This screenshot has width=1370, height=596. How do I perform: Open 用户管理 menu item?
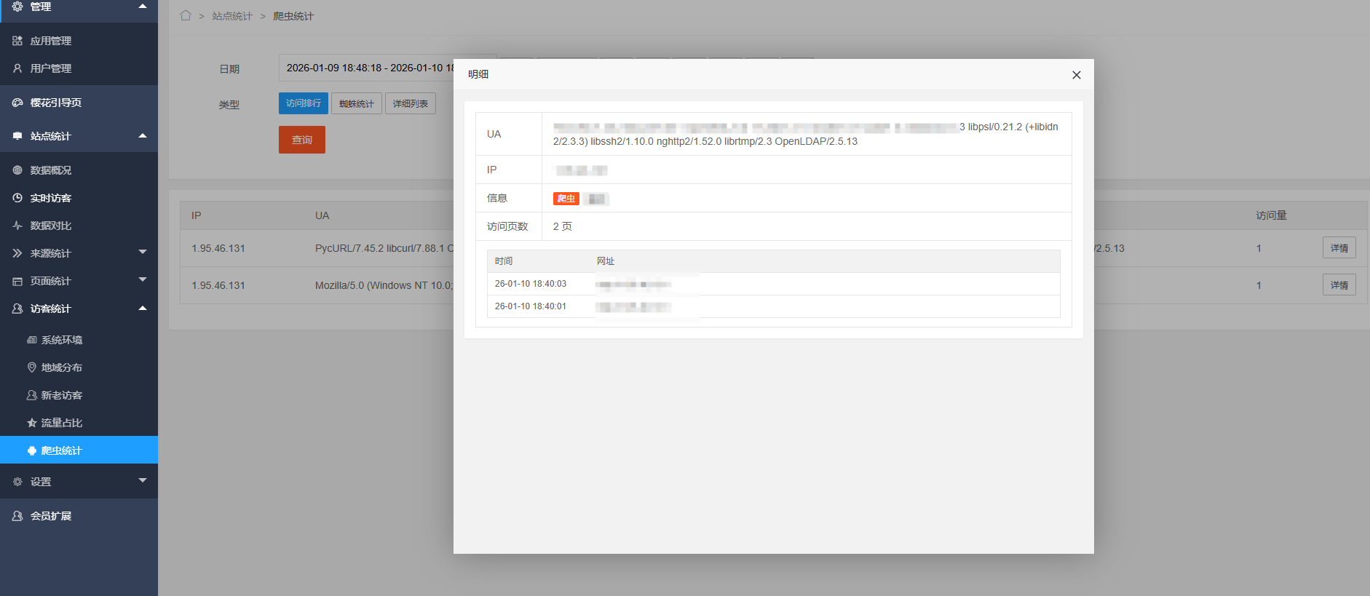click(79, 68)
